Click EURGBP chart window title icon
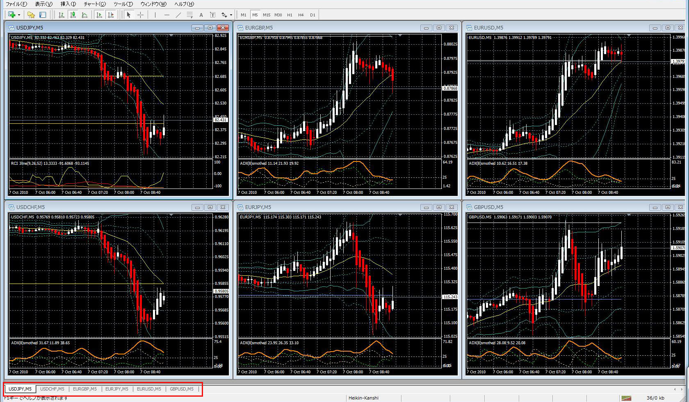This screenshot has width=689, height=402. coord(240,28)
